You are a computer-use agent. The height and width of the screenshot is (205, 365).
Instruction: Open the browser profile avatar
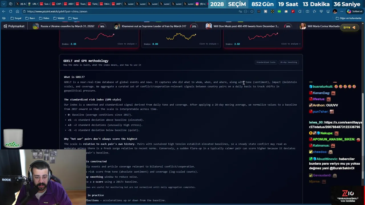[x=335, y=11]
